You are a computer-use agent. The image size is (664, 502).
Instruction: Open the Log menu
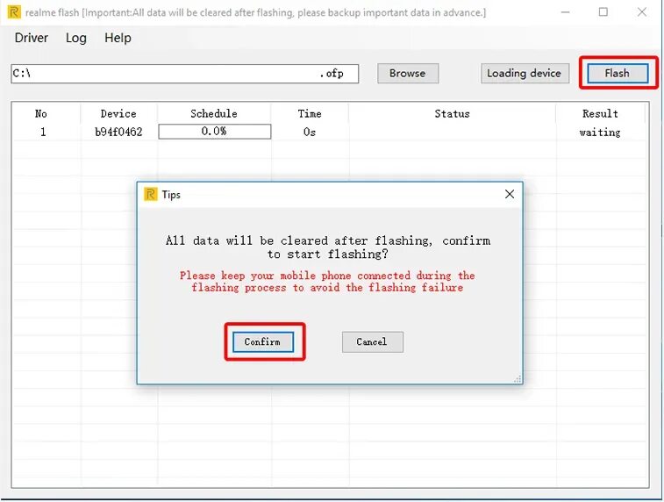click(76, 38)
